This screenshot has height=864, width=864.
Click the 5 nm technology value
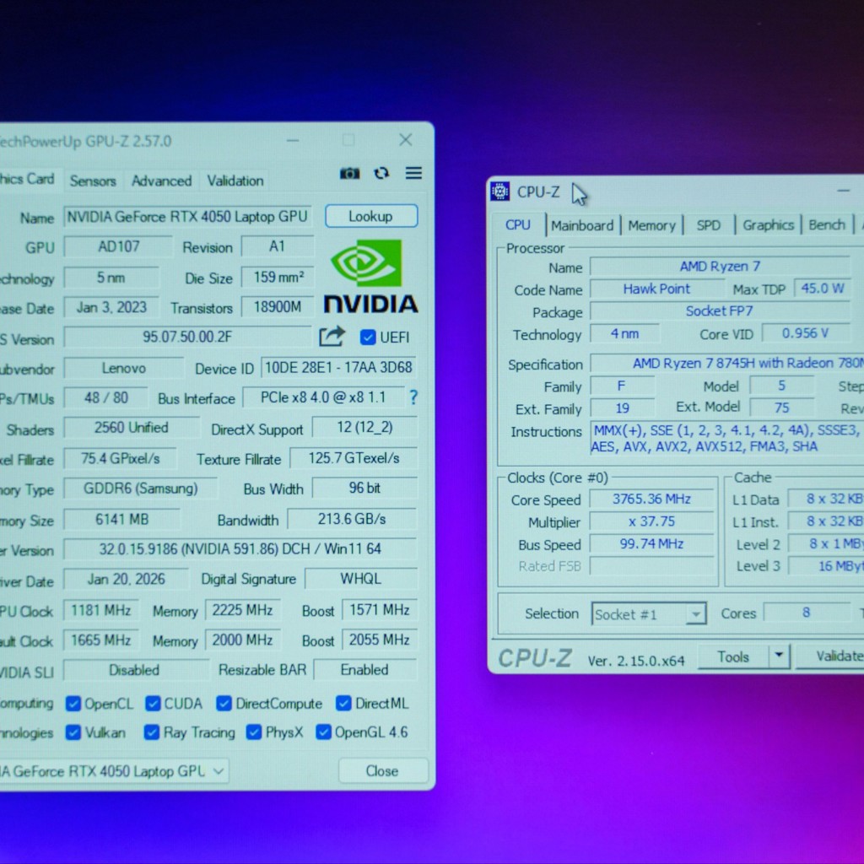click(x=111, y=277)
